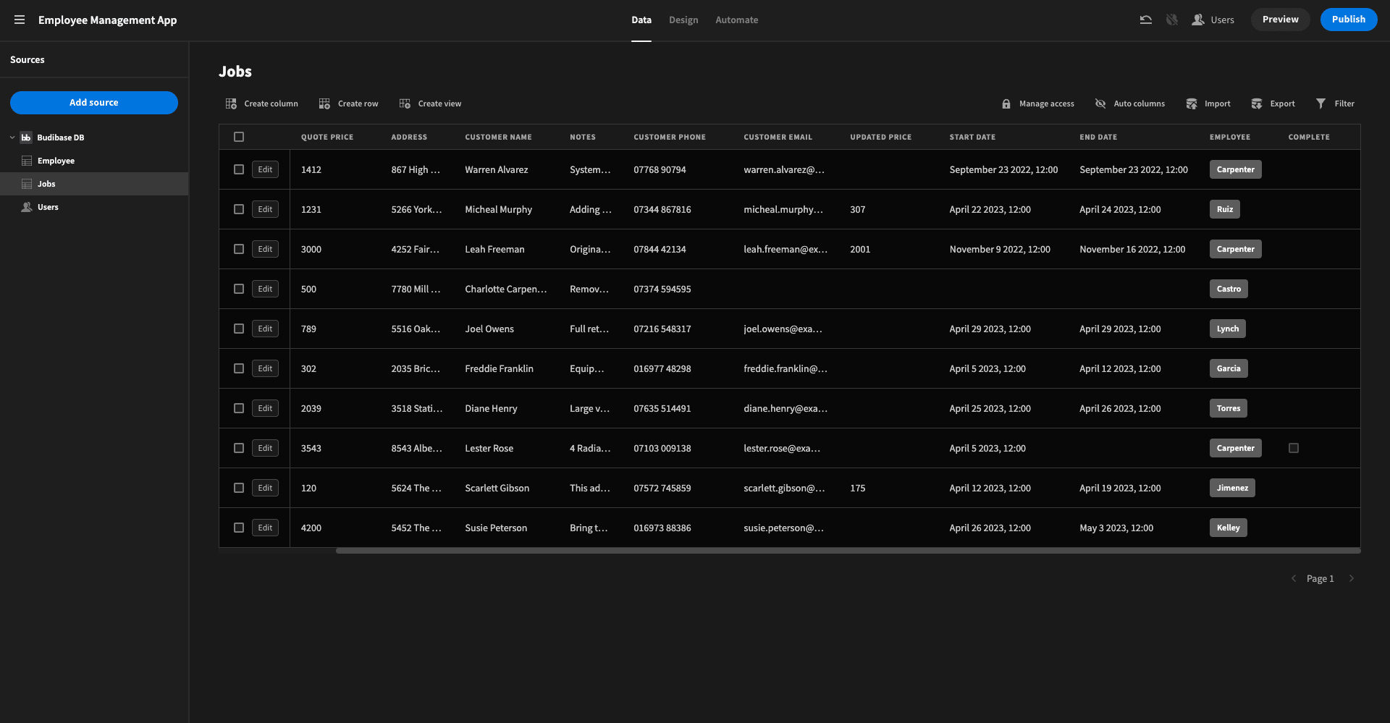Click the Torres employee tag
Viewport: 1390px width, 723px height.
[x=1229, y=408]
